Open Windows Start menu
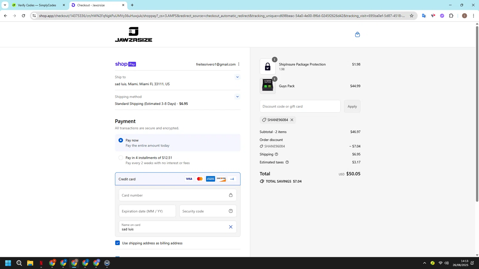The image size is (479, 269). tap(8, 263)
